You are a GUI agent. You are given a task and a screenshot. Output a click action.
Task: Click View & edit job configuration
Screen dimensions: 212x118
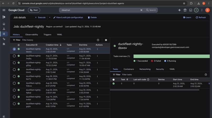pos(68,17)
